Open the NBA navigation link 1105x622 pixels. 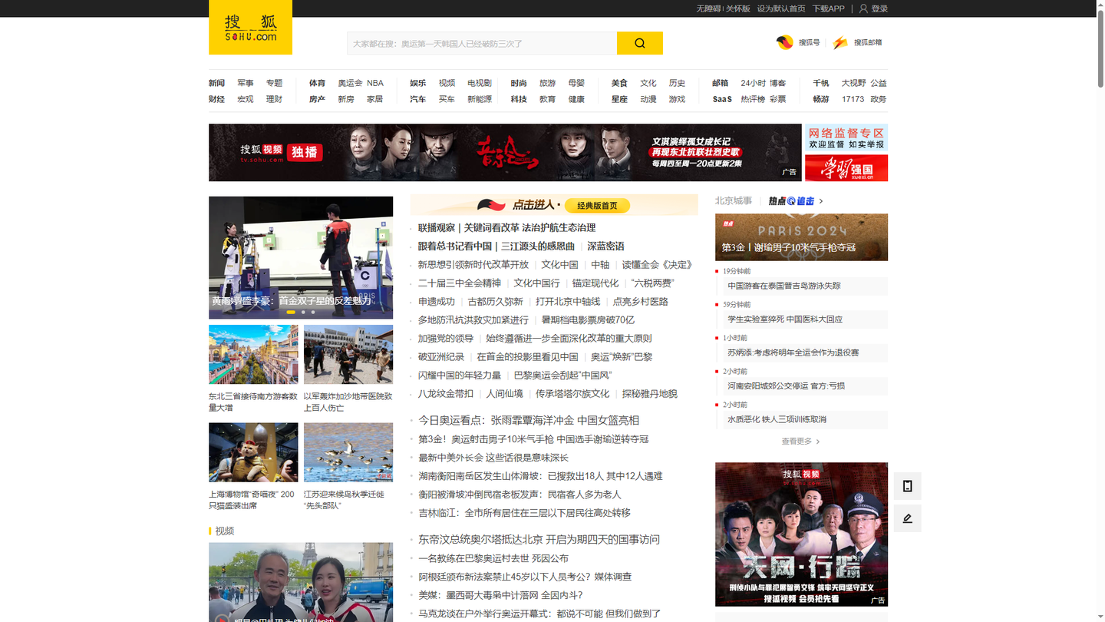[x=374, y=83]
